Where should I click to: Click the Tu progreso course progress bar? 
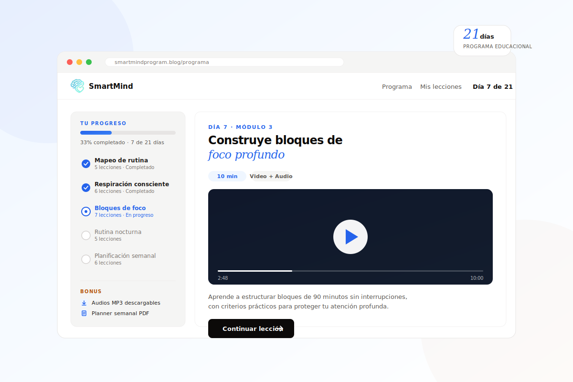pos(128,133)
